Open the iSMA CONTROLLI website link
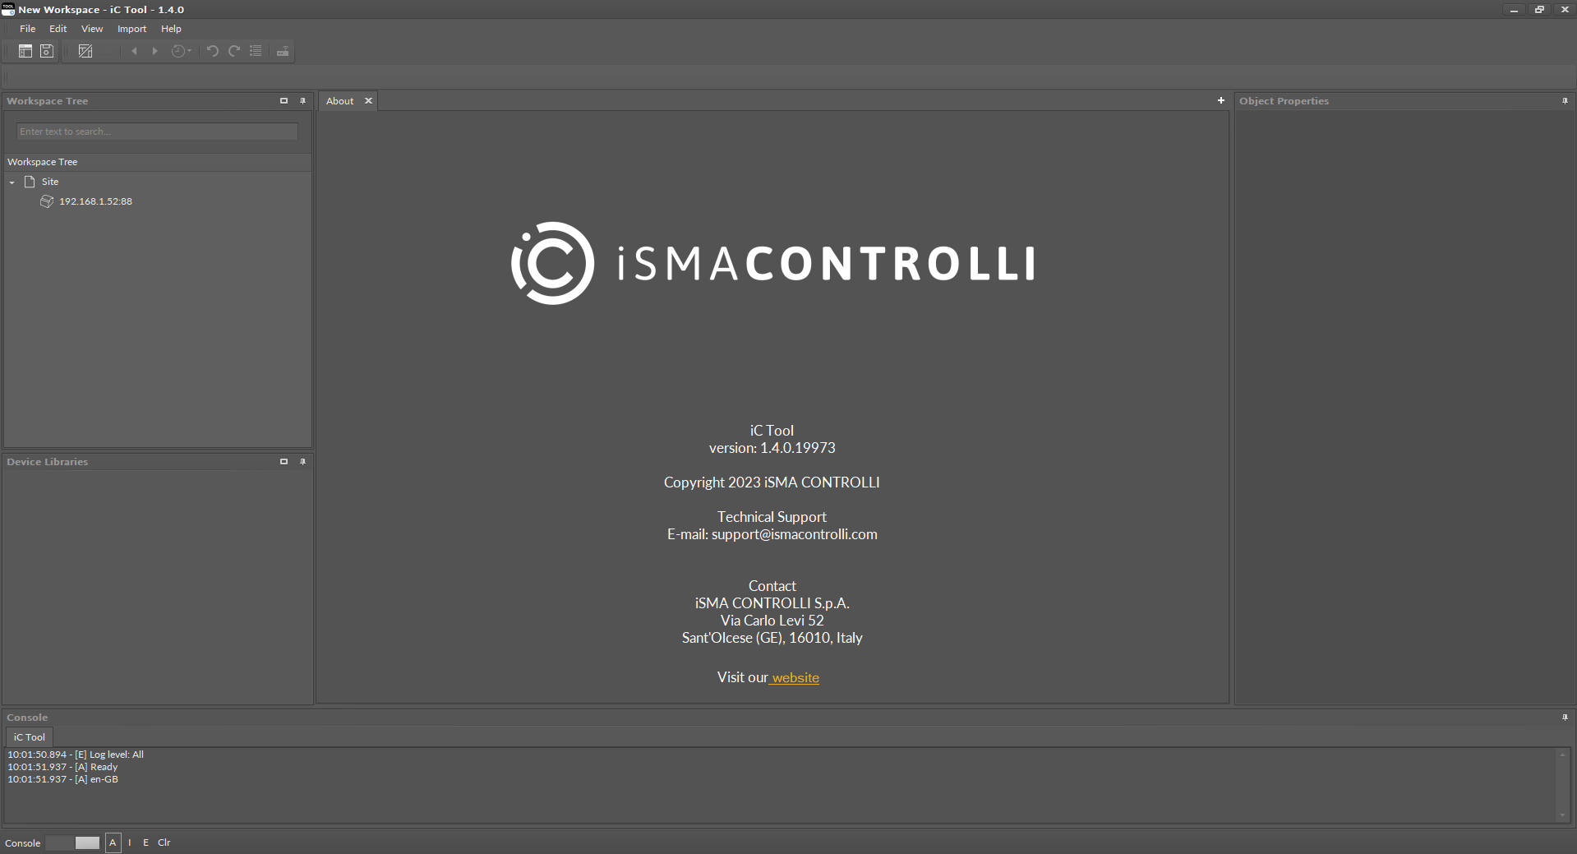Viewport: 1577px width, 854px height. (795, 677)
